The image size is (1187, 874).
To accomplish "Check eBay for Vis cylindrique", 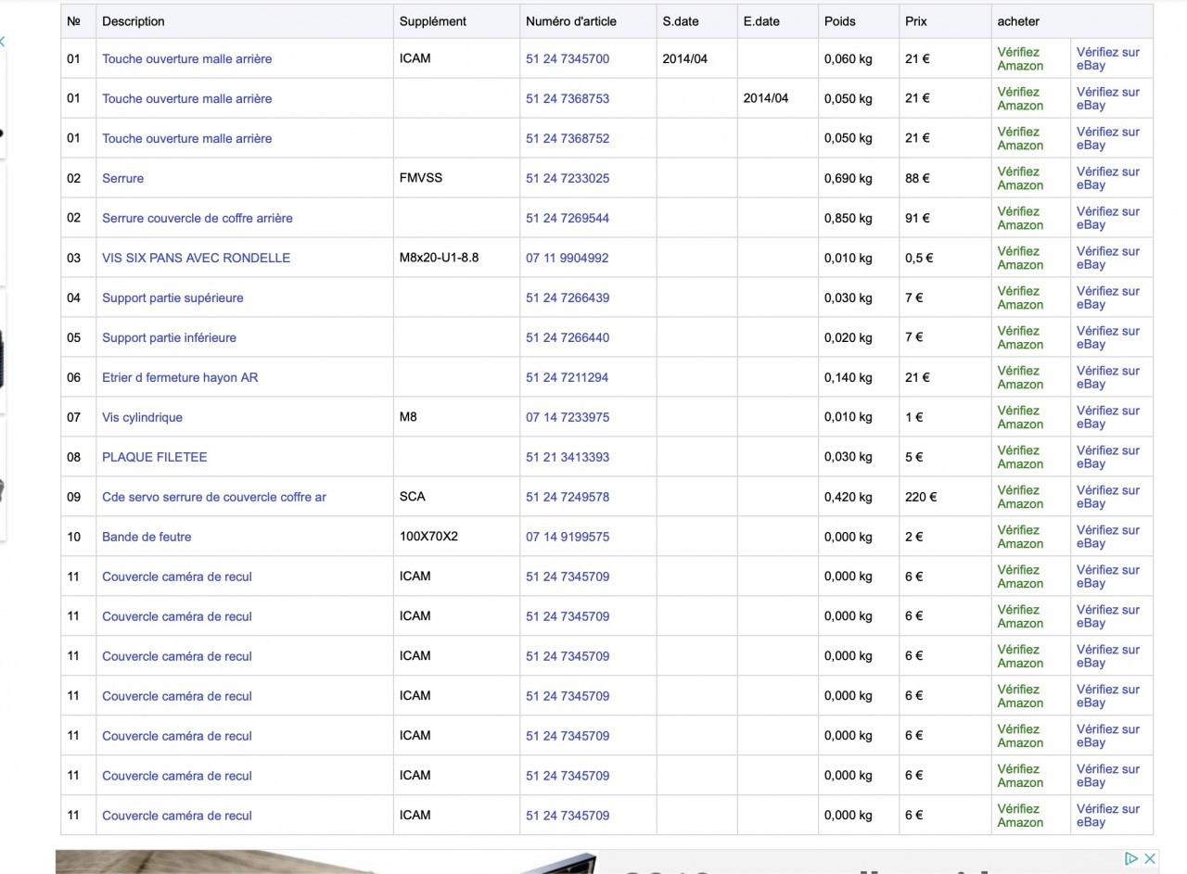I will coord(1108,417).
